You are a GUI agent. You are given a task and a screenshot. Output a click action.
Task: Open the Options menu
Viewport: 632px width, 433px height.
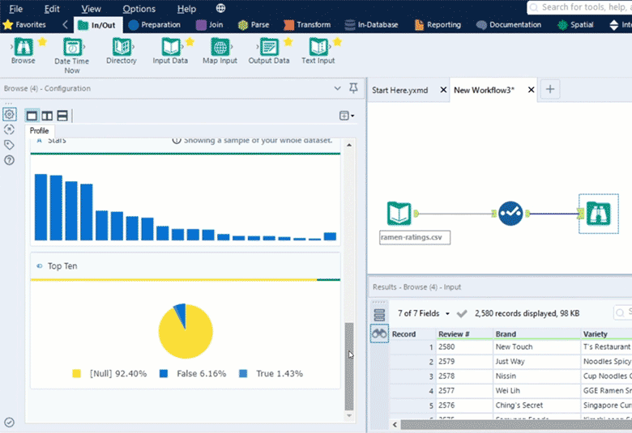(x=139, y=8)
